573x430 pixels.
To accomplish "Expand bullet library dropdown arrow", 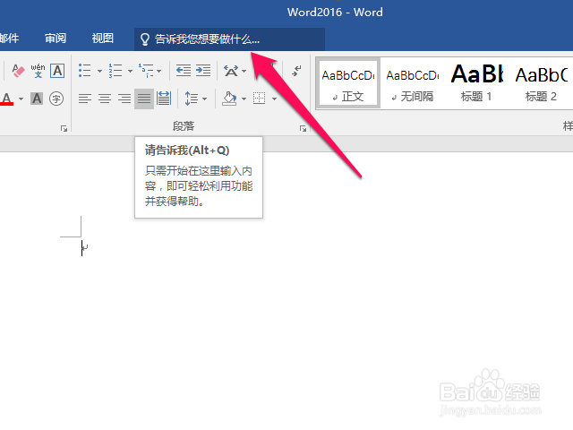I will coord(99,71).
